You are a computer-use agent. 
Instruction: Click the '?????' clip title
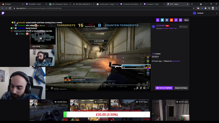click(155, 57)
